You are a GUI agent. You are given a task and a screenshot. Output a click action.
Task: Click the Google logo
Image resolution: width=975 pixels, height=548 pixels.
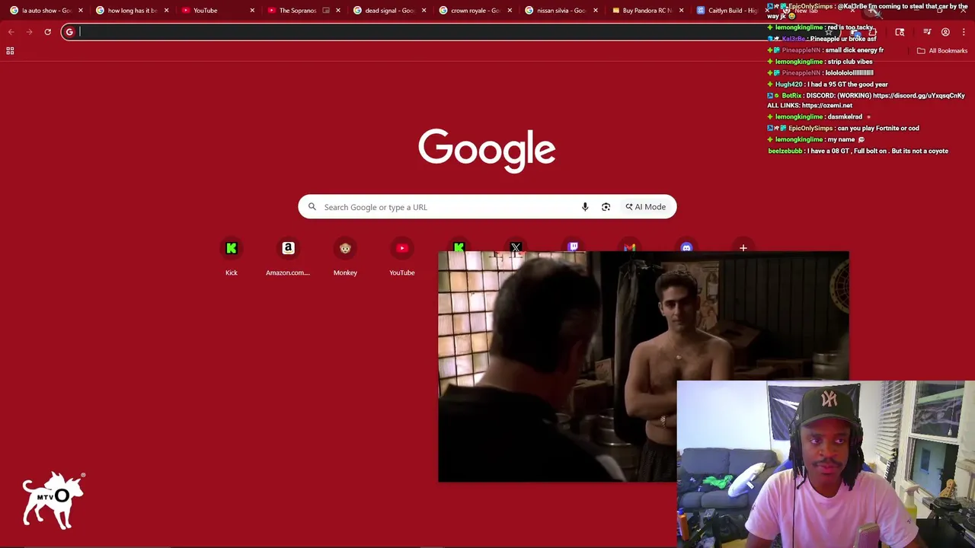[487, 150]
